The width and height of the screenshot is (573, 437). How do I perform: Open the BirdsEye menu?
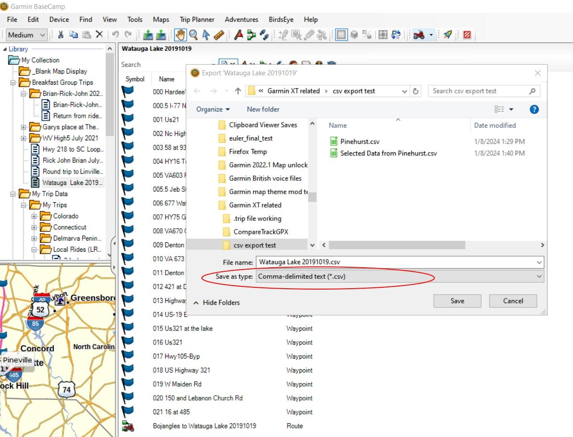click(x=281, y=20)
